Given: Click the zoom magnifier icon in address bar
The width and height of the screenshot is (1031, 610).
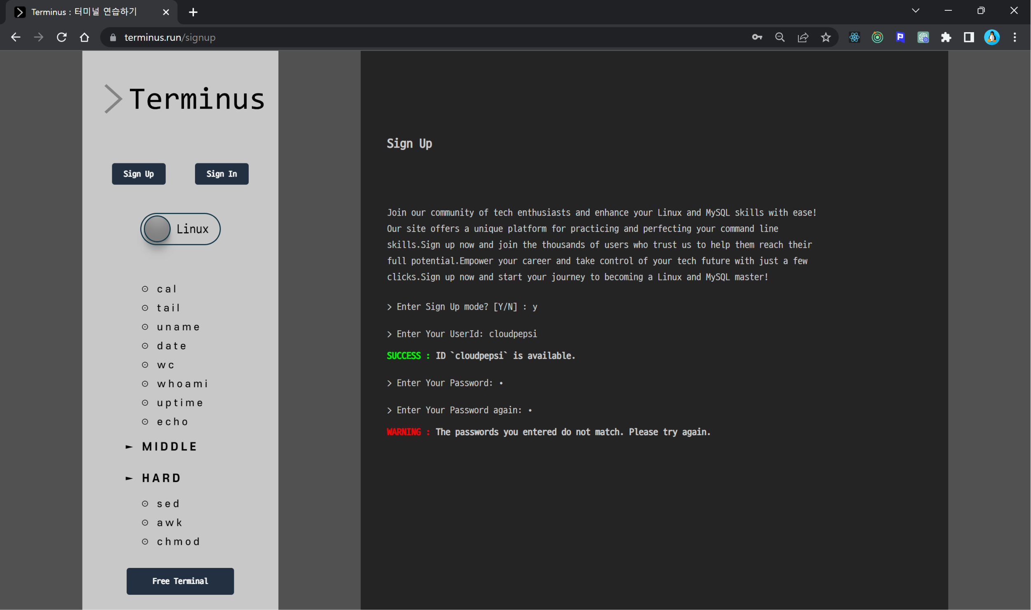Looking at the screenshot, I should coord(779,38).
